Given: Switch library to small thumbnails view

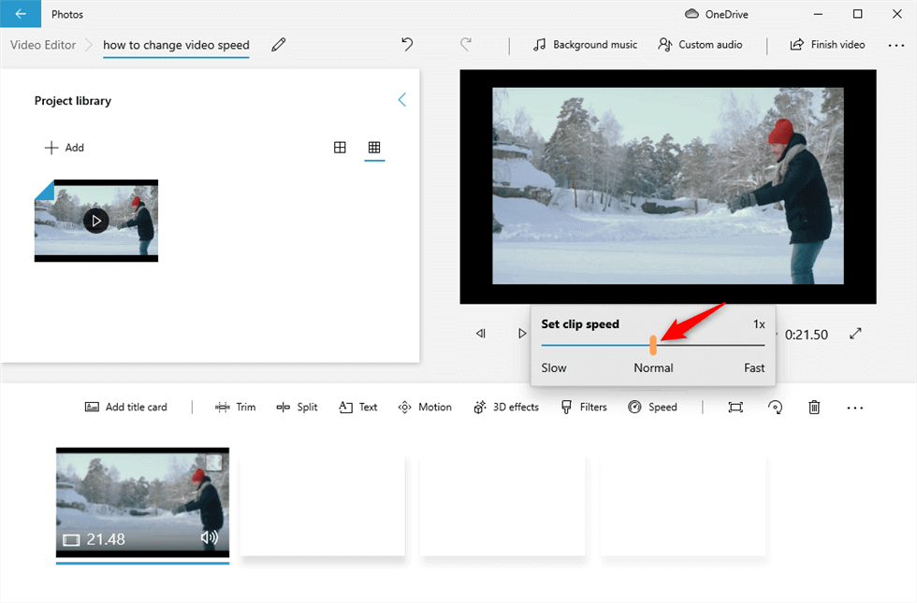Looking at the screenshot, I should coord(374,148).
